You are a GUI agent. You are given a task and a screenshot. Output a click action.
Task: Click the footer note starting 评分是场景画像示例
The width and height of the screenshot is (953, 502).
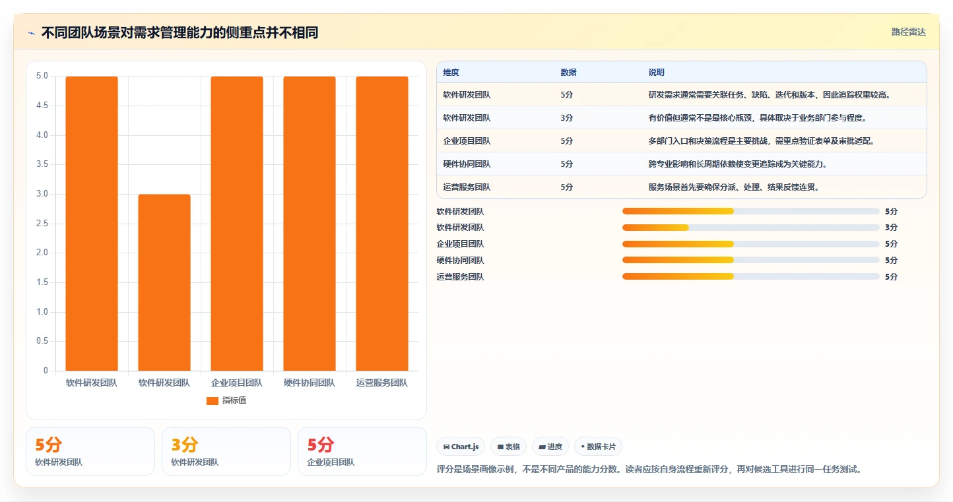pos(649,470)
